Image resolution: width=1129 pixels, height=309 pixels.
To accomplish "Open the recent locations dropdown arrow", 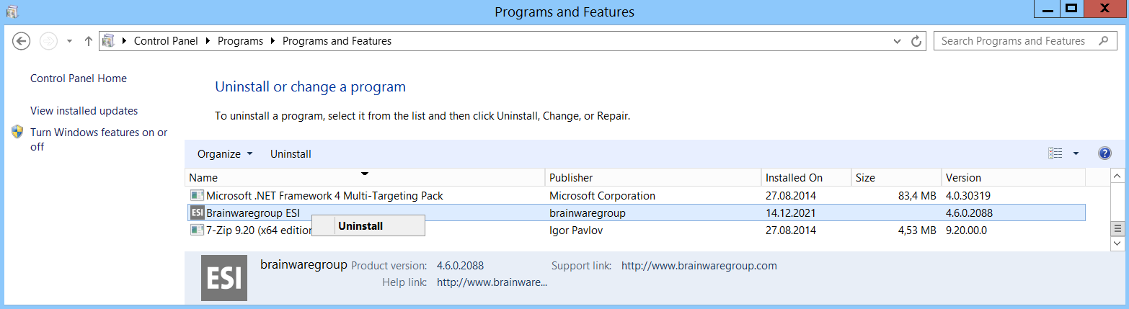I will pos(69,41).
